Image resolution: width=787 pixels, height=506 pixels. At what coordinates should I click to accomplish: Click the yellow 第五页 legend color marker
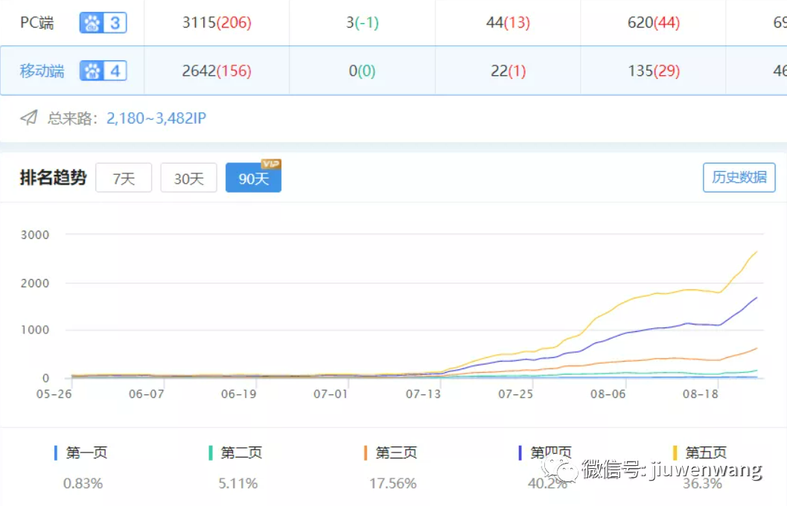pos(675,452)
